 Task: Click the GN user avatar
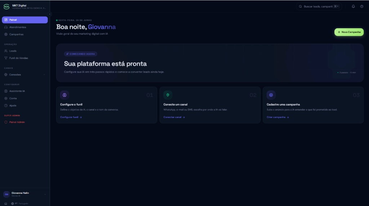point(6,194)
